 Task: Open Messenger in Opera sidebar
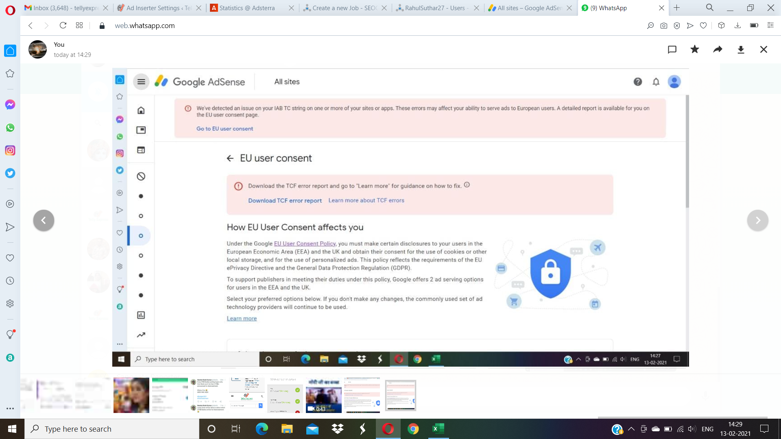[x=10, y=104]
